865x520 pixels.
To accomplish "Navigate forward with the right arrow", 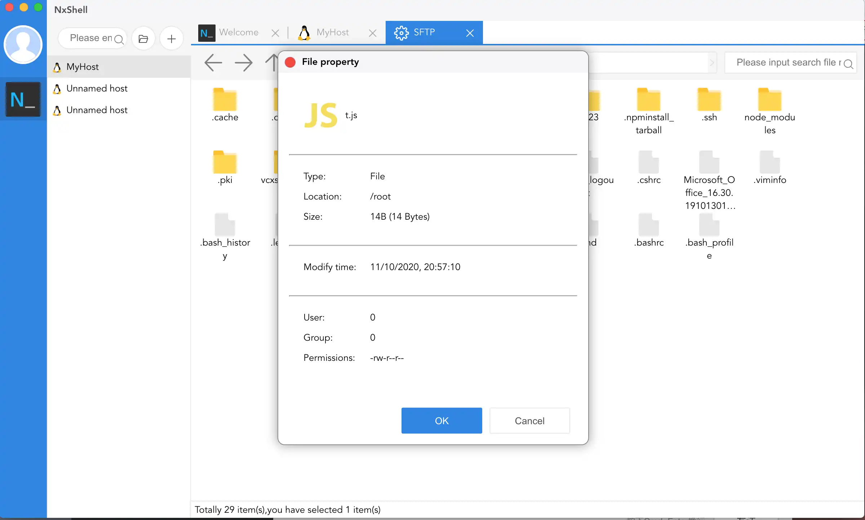I will [x=244, y=63].
